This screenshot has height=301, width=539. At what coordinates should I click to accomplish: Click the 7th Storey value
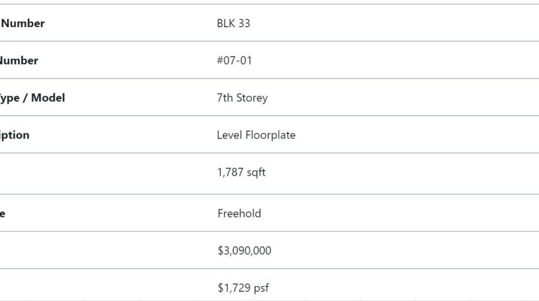(242, 98)
